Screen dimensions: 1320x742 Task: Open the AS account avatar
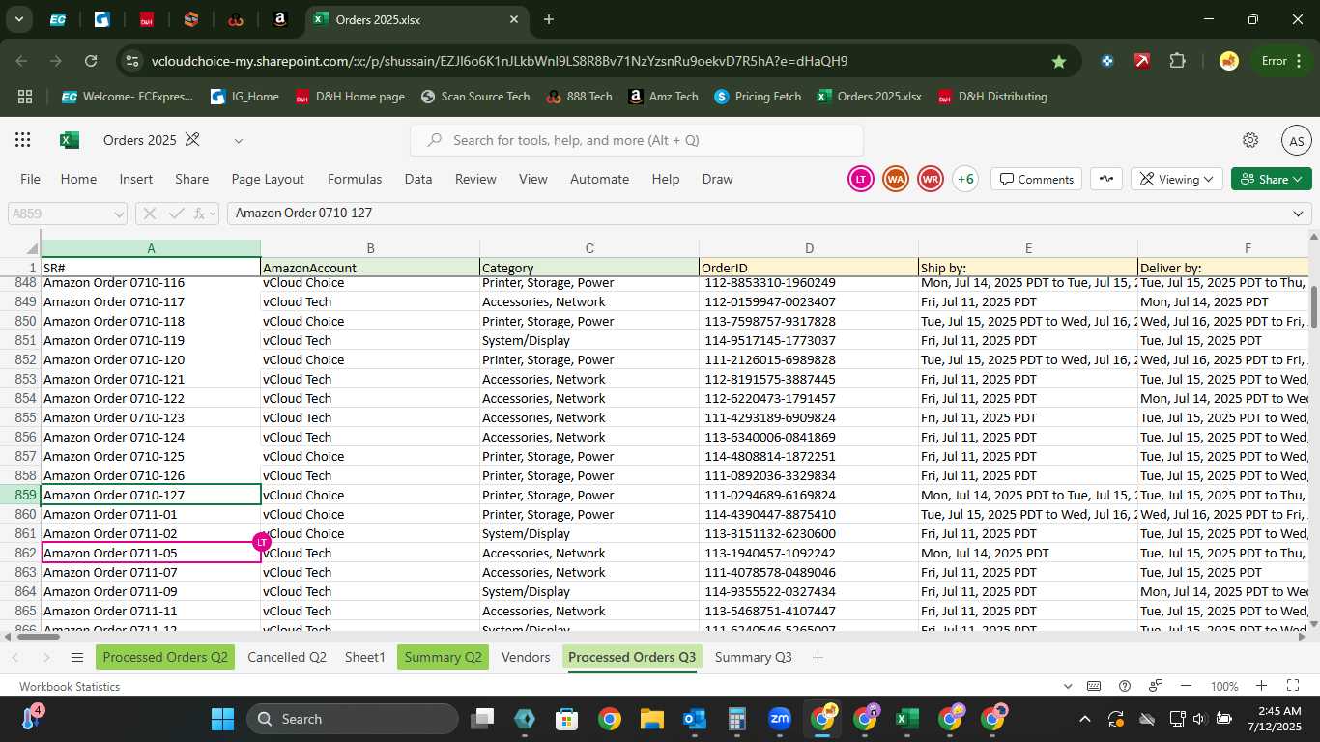(x=1297, y=140)
